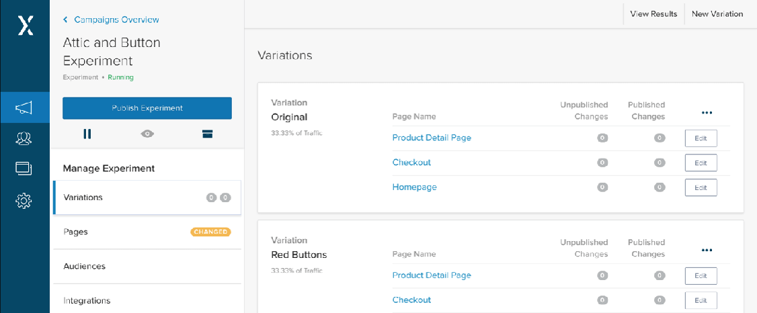
Task: Select the Variations menu item
Action: click(x=147, y=197)
